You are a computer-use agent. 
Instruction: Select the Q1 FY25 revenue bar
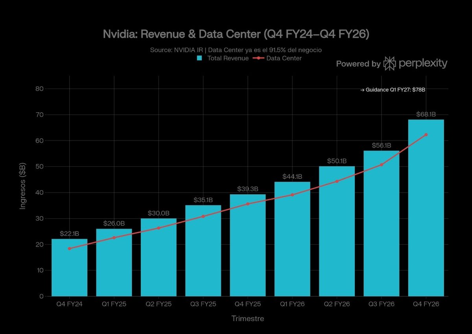(x=114, y=262)
